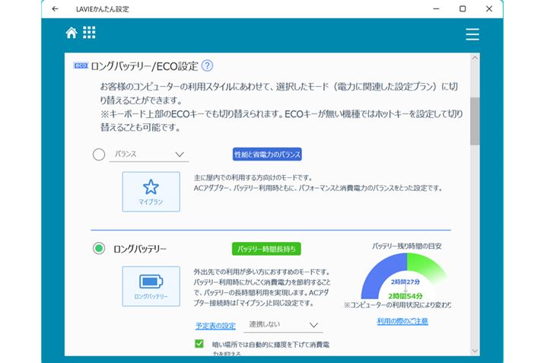Click the ロングバッテリー battery icon tile
544x363 pixels.
[x=151, y=285]
